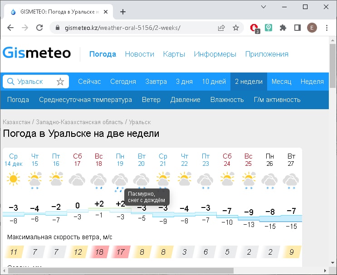Click the 0 max temperature for Сб 17

coord(78,205)
